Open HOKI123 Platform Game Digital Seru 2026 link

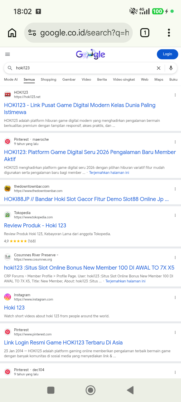(x=90, y=156)
